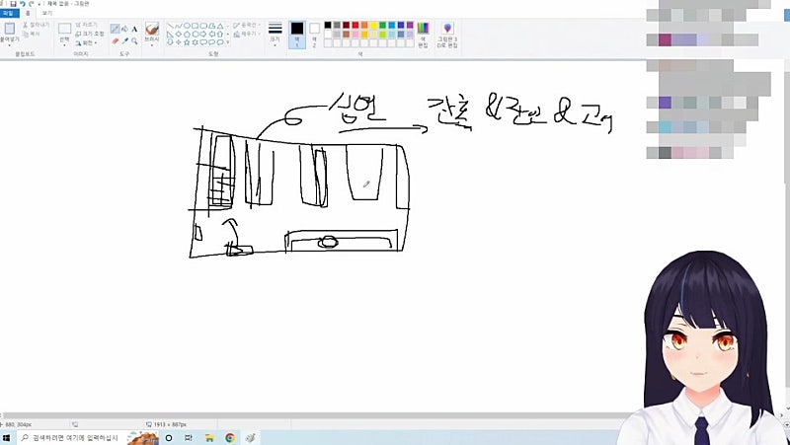Select the Pencil tool
Screen dimensions: 790x445
tap(115, 29)
